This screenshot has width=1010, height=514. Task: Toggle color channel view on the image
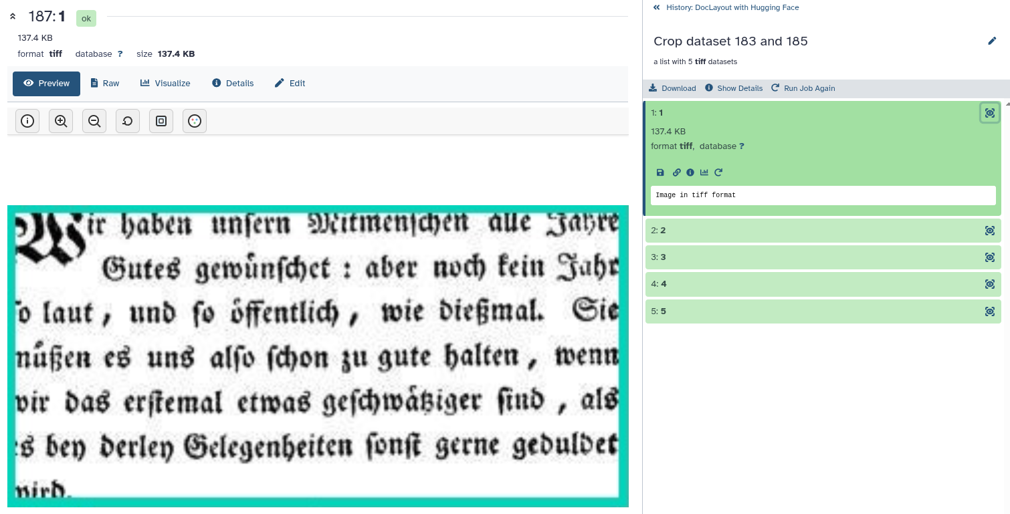194,121
